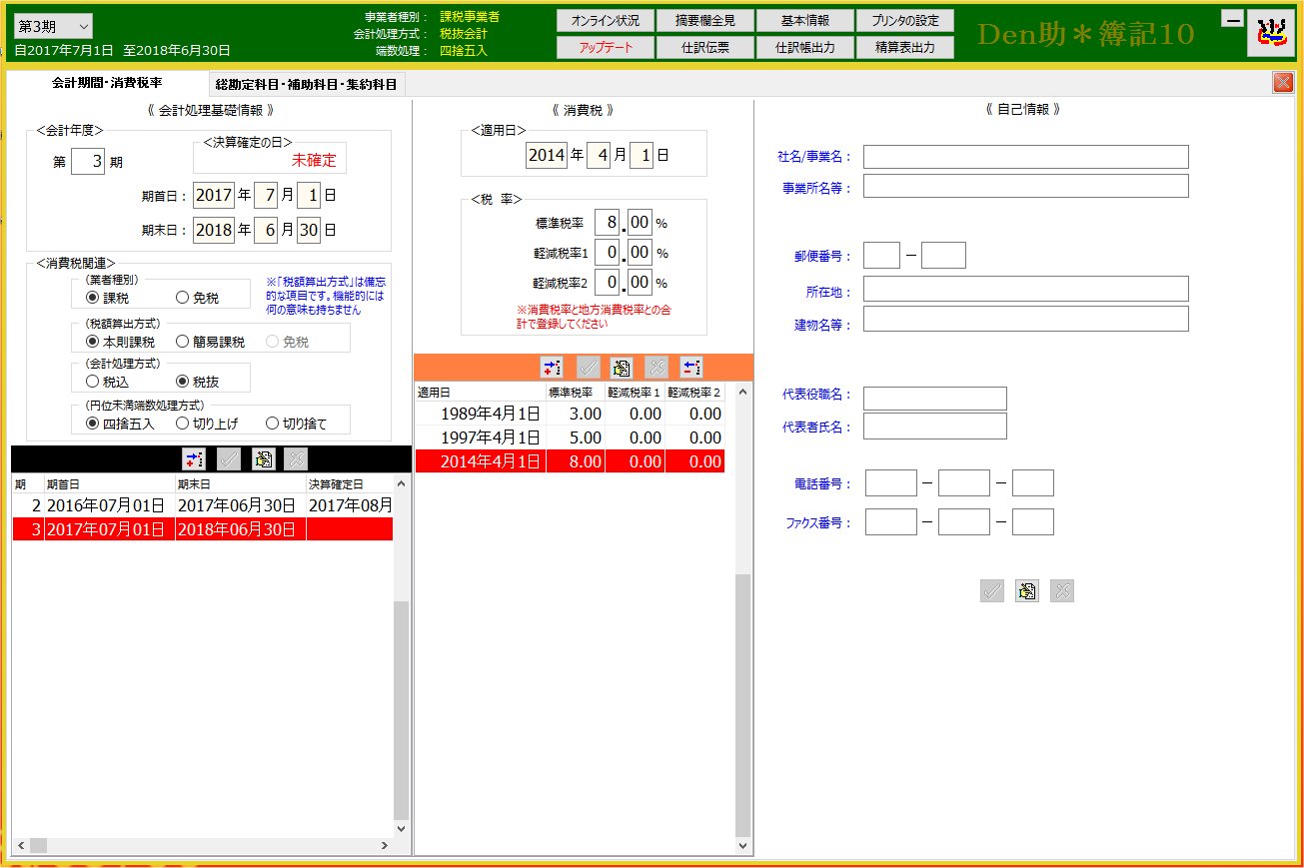Click the delete-row icon in the orange tax rate toolbar
The image size is (1304, 868).
click(x=691, y=367)
